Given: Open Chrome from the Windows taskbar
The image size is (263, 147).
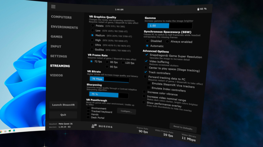Looking at the screenshot, I should click(x=1, y=131).
